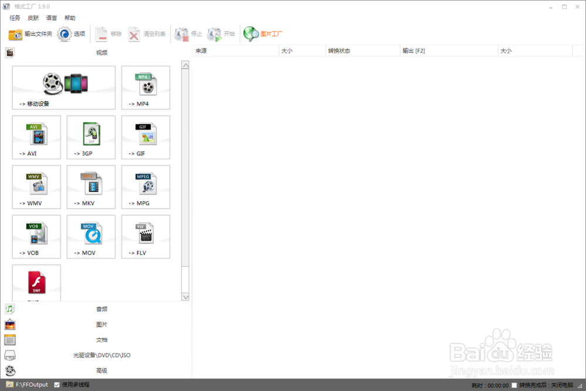Click the video panel scroll up arrow
586x391 pixels.
point(185,65)
